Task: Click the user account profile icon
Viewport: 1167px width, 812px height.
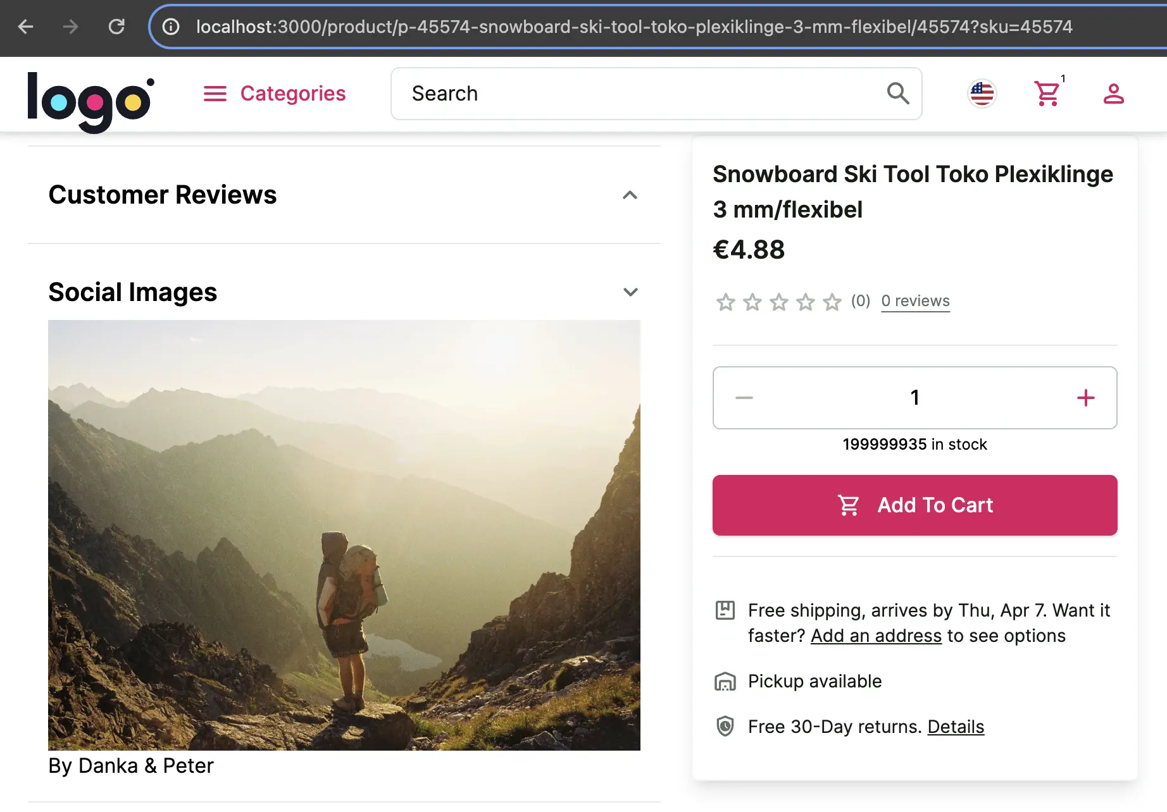Action: click(1113, 94)
